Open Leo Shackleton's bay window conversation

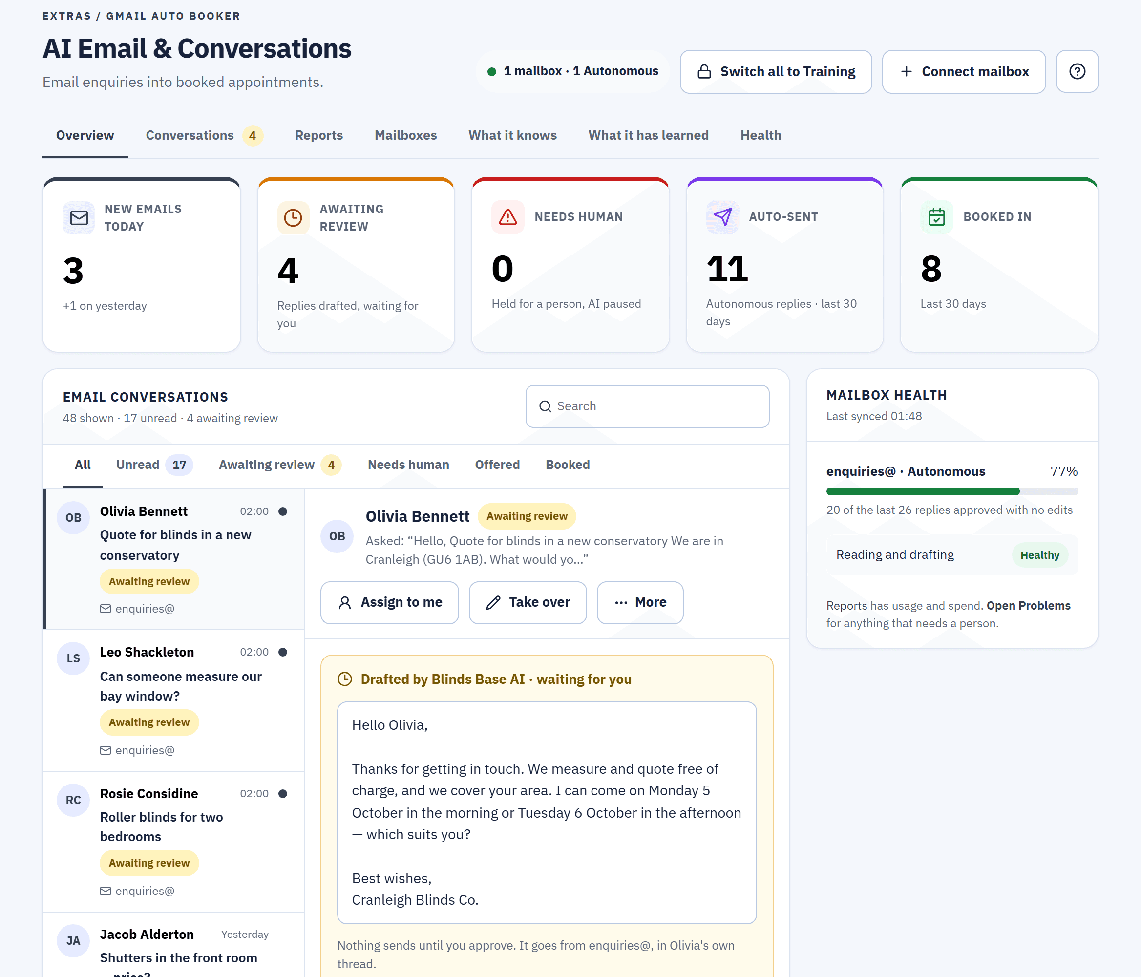(173, 701)
